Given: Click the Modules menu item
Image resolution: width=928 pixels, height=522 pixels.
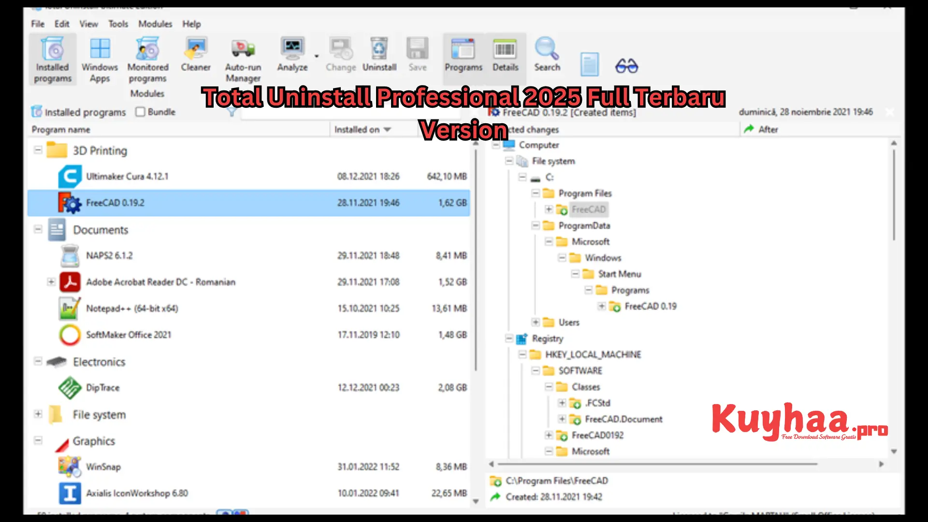Looking at the screenshot, I should click(x=156, y=24).
